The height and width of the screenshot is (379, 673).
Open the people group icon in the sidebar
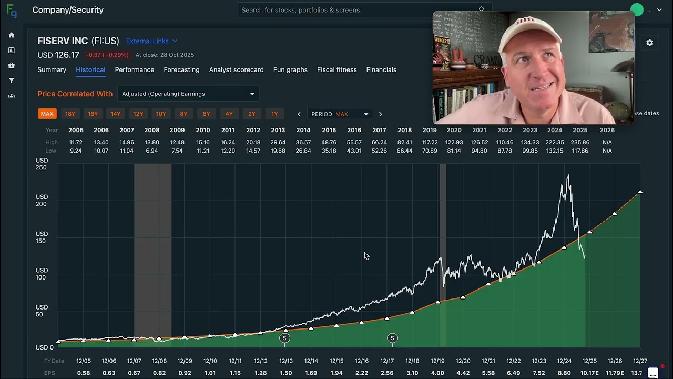[12, 96]
